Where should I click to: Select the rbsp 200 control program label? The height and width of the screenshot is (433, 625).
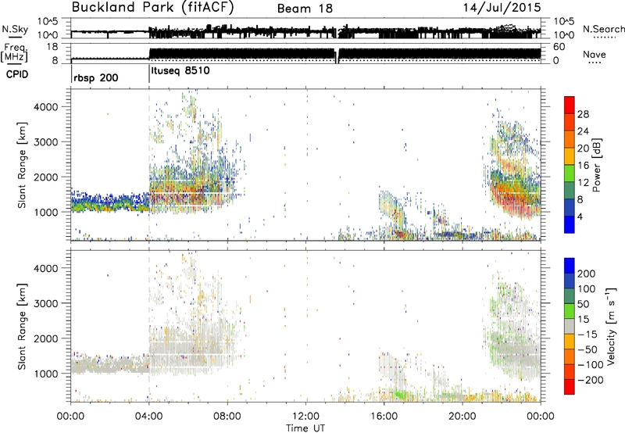pos(96,77)
